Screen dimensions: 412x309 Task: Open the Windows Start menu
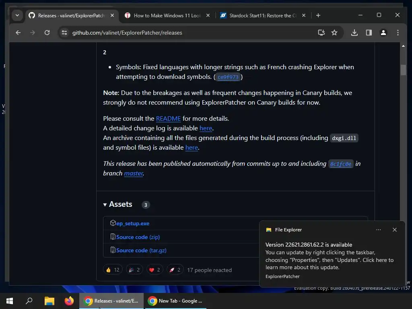(x=10, y=301)
